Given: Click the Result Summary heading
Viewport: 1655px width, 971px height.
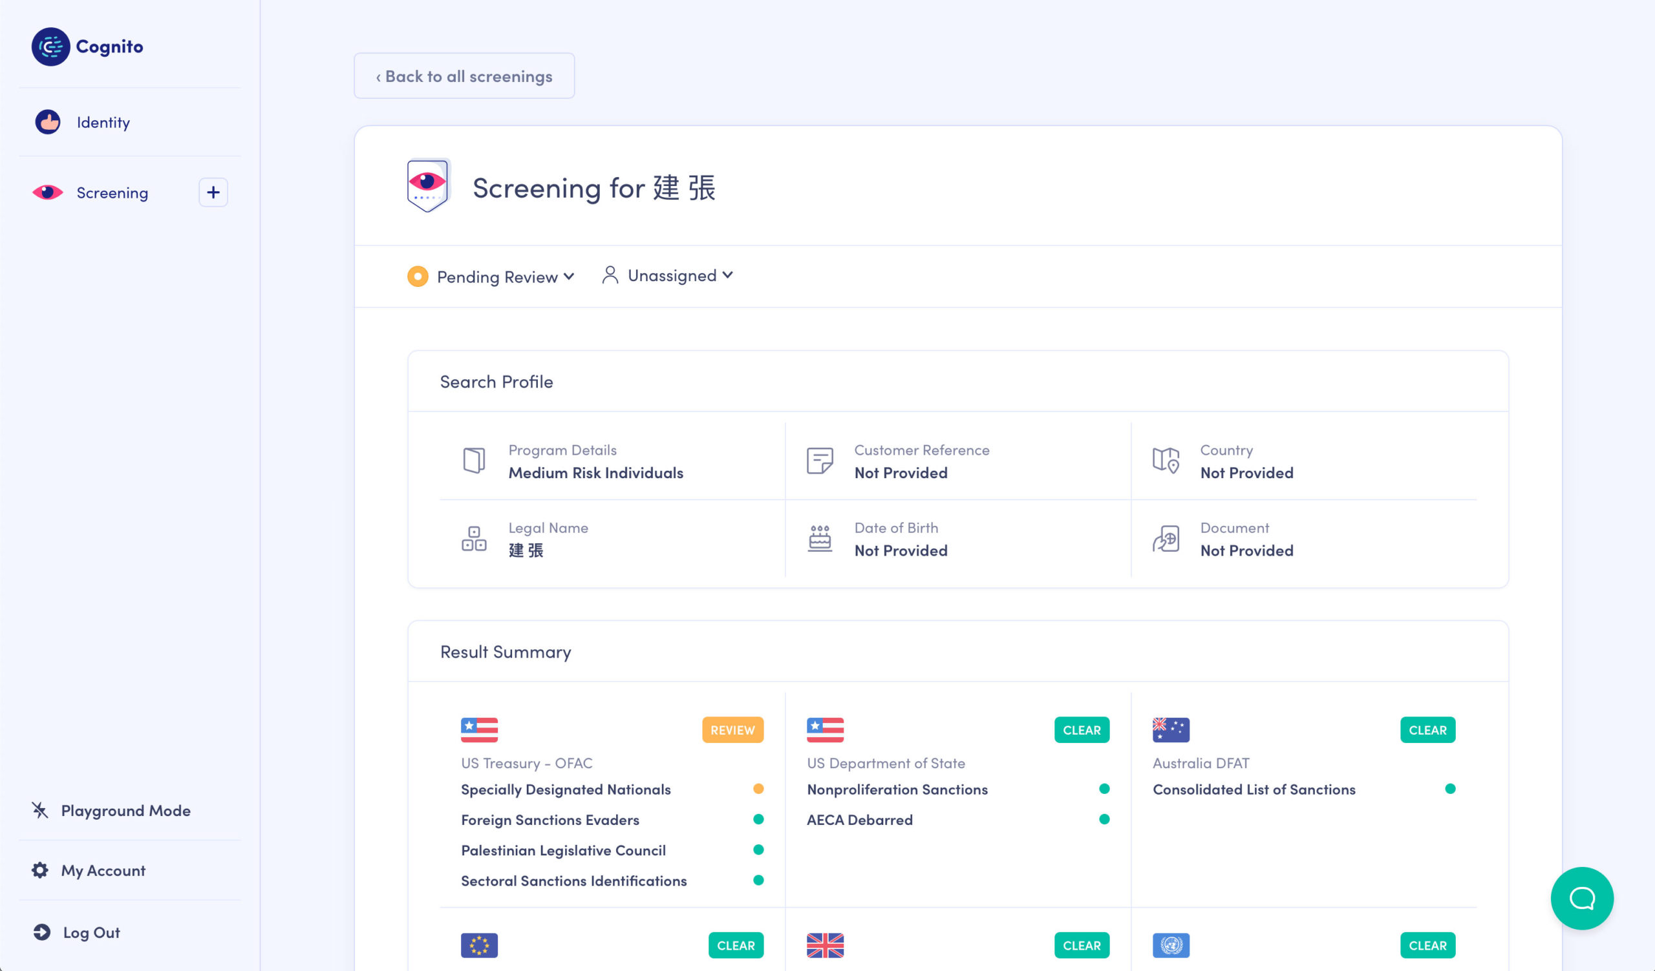Looking at the screenshot, I should 506,651.
